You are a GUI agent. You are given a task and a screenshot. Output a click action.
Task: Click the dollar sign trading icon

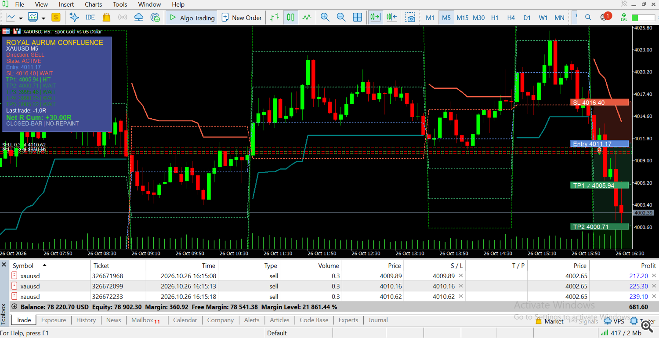[x=56, y=18]
